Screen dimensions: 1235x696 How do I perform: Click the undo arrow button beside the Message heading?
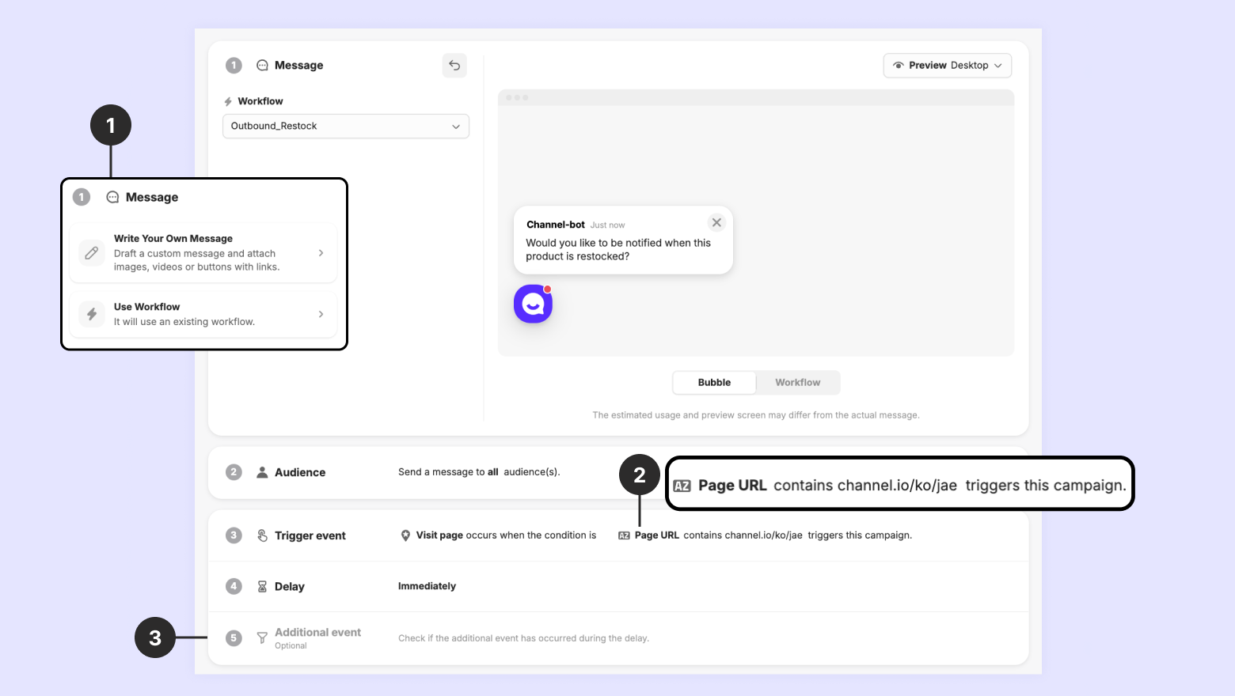click(454, 65)
